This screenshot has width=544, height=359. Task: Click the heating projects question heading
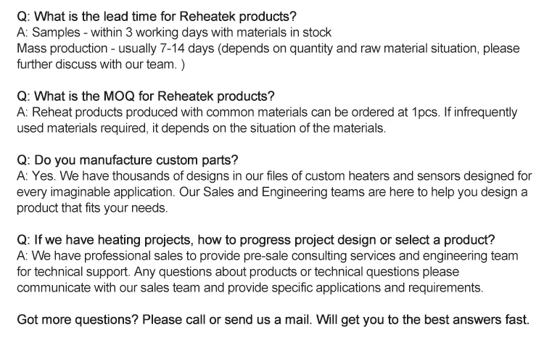point(256,239)
